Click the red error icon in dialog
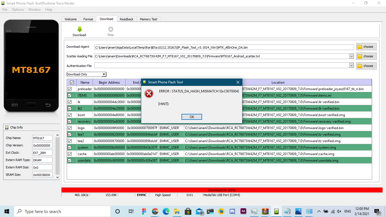This screenshot has height=217, width=386. 149,94
